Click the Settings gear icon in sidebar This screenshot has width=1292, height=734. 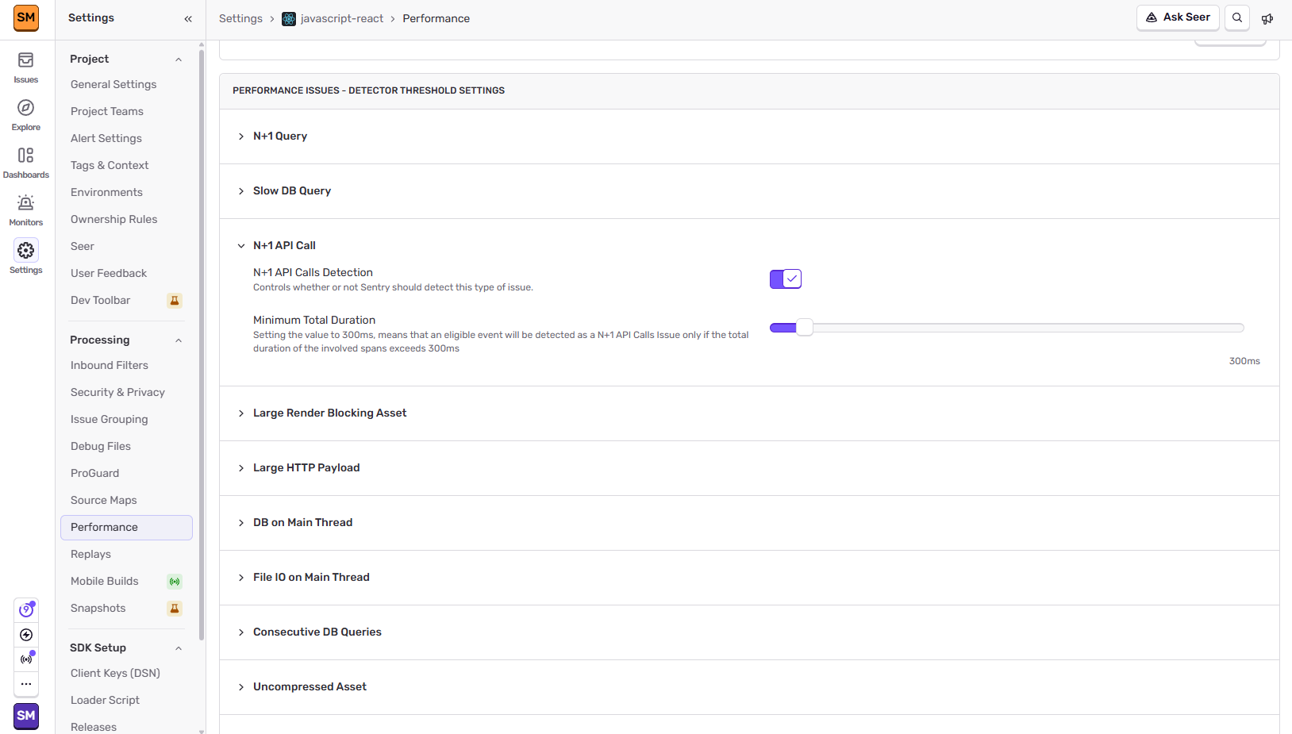[26, 251]
